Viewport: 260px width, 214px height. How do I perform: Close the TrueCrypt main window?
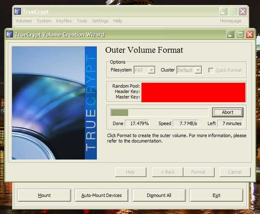242,12
